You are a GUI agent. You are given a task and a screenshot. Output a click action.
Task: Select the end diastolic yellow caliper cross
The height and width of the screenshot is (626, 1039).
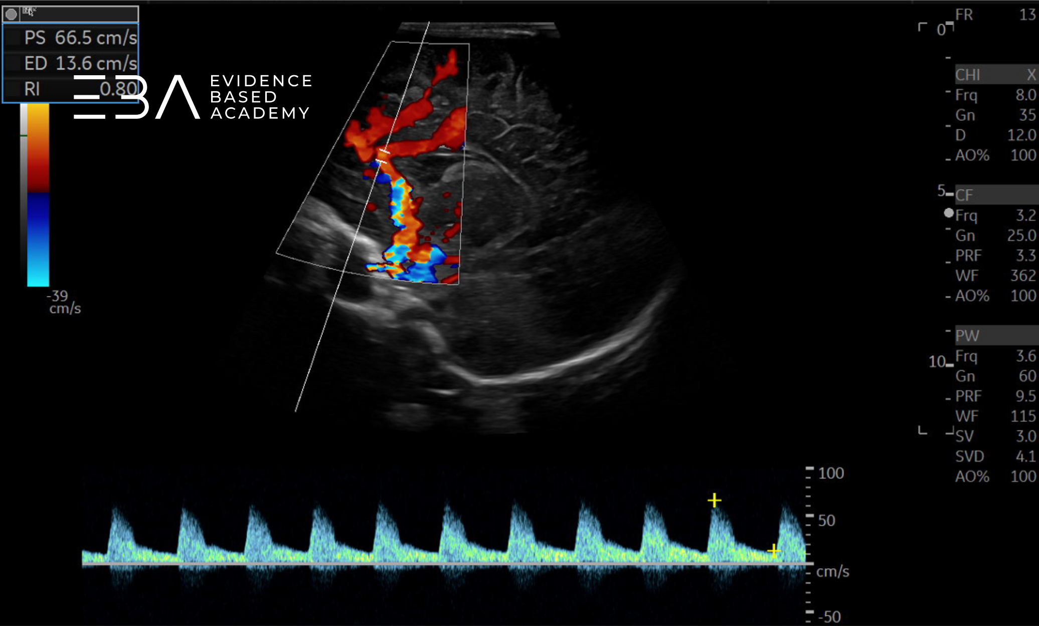click(x=774, y=551)
